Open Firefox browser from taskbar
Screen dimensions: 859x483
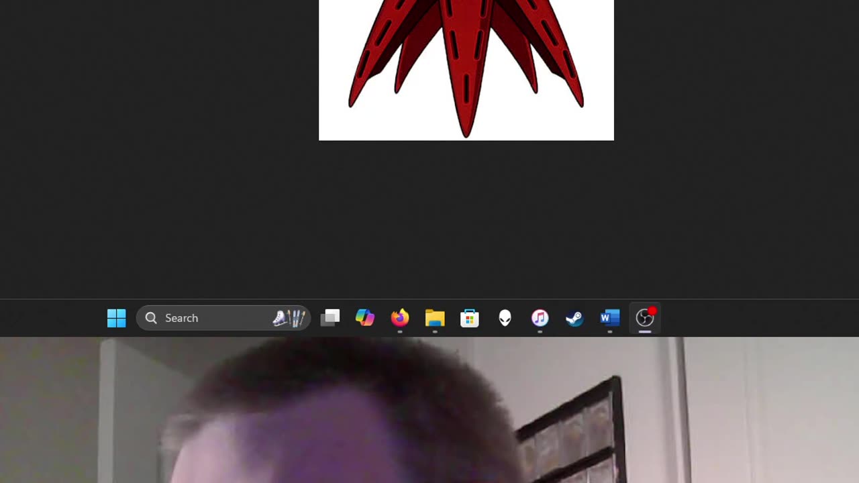click(x=400, y=318)
